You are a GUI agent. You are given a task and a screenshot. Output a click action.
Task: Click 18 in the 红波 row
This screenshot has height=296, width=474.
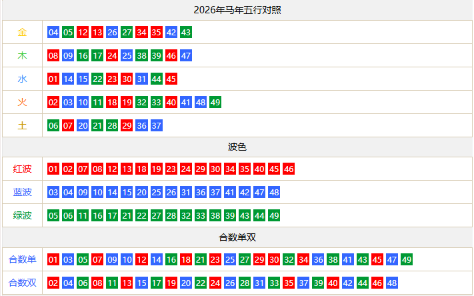click(x=141, y=169)
